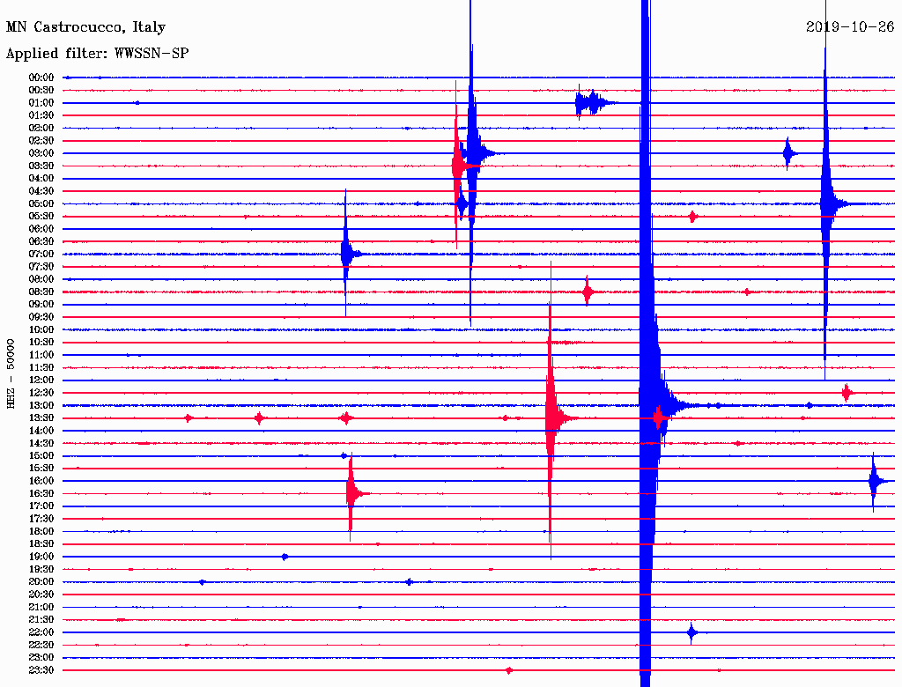
Task: Click the 02:30 time label
Action: coord(41,140)
